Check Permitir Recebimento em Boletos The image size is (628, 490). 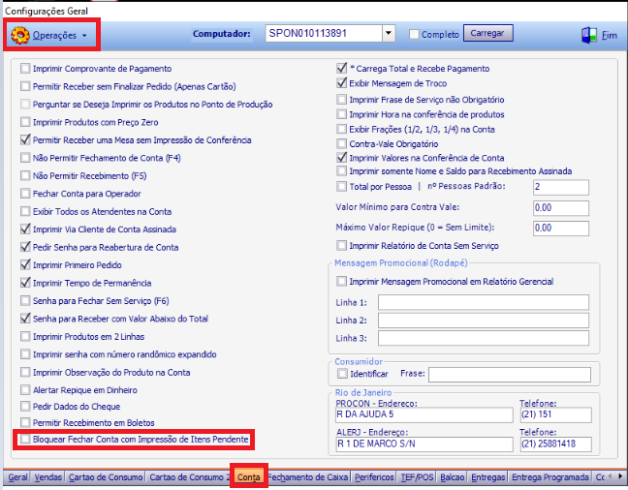tap(25, 423)
